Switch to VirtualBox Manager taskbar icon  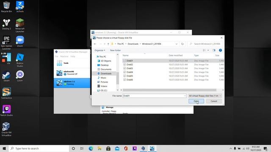143,148
